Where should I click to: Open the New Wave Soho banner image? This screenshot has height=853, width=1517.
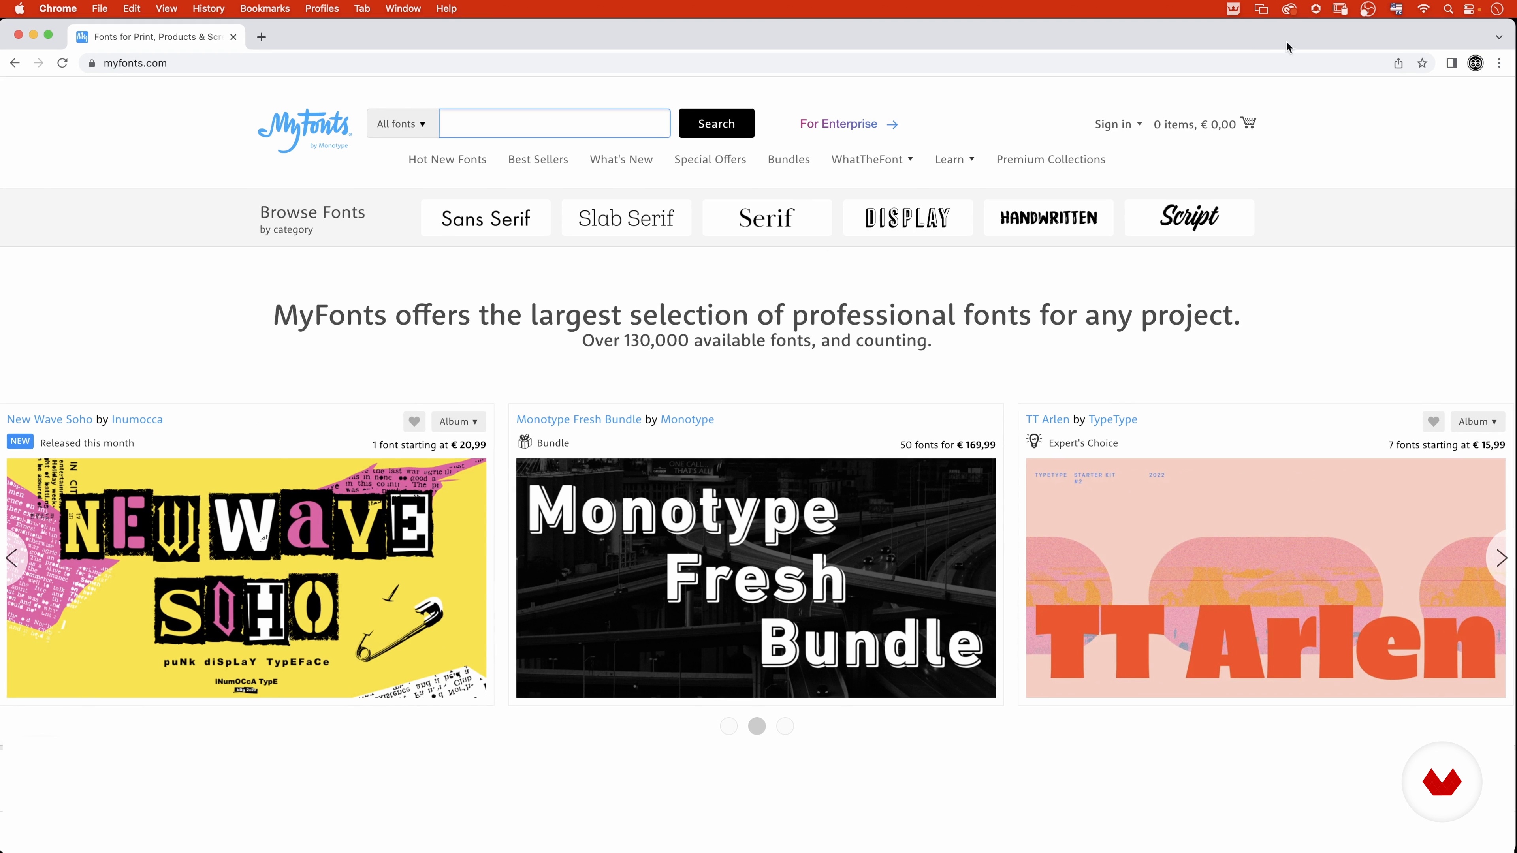(x=246, y=578)
